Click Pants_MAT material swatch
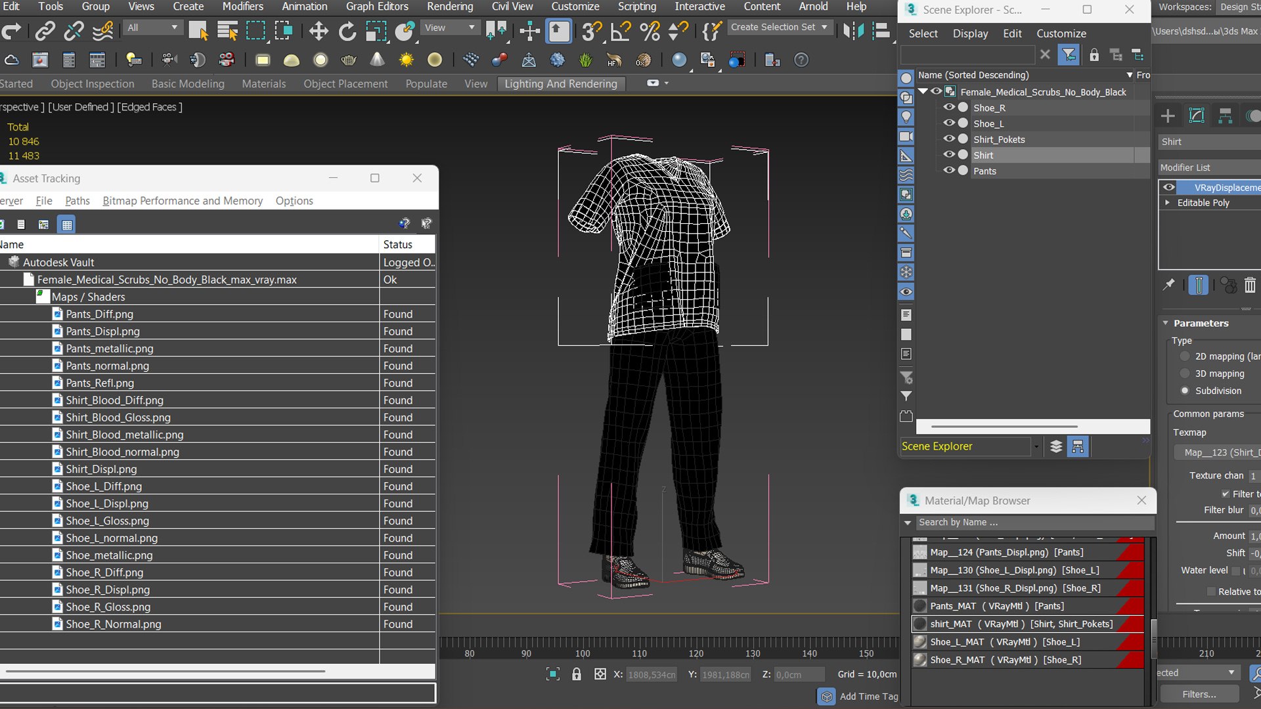 click(920, 606)
